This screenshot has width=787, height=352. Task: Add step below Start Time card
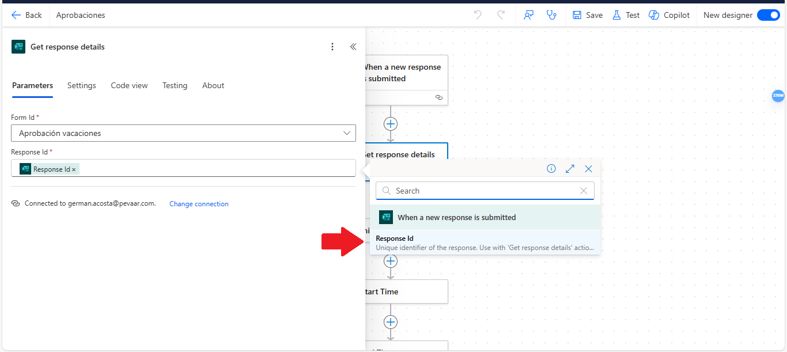pyautogui.click(x=391, y=321)
